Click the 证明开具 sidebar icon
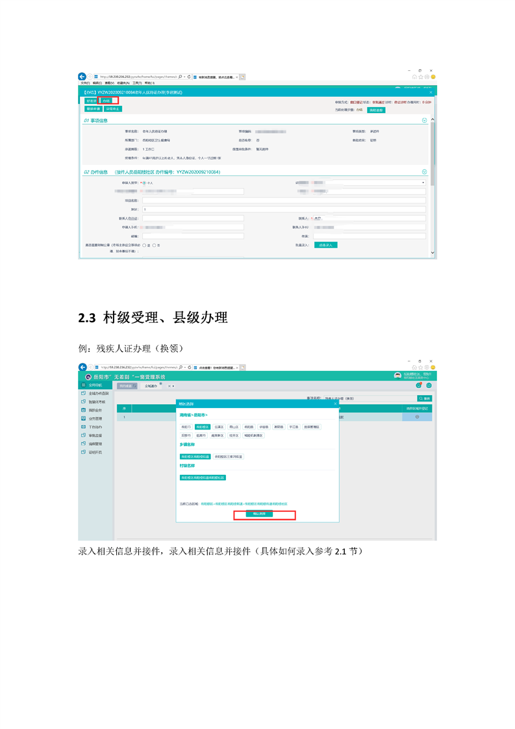Viewport: 515px width, 729px height. tap(83, 452)
